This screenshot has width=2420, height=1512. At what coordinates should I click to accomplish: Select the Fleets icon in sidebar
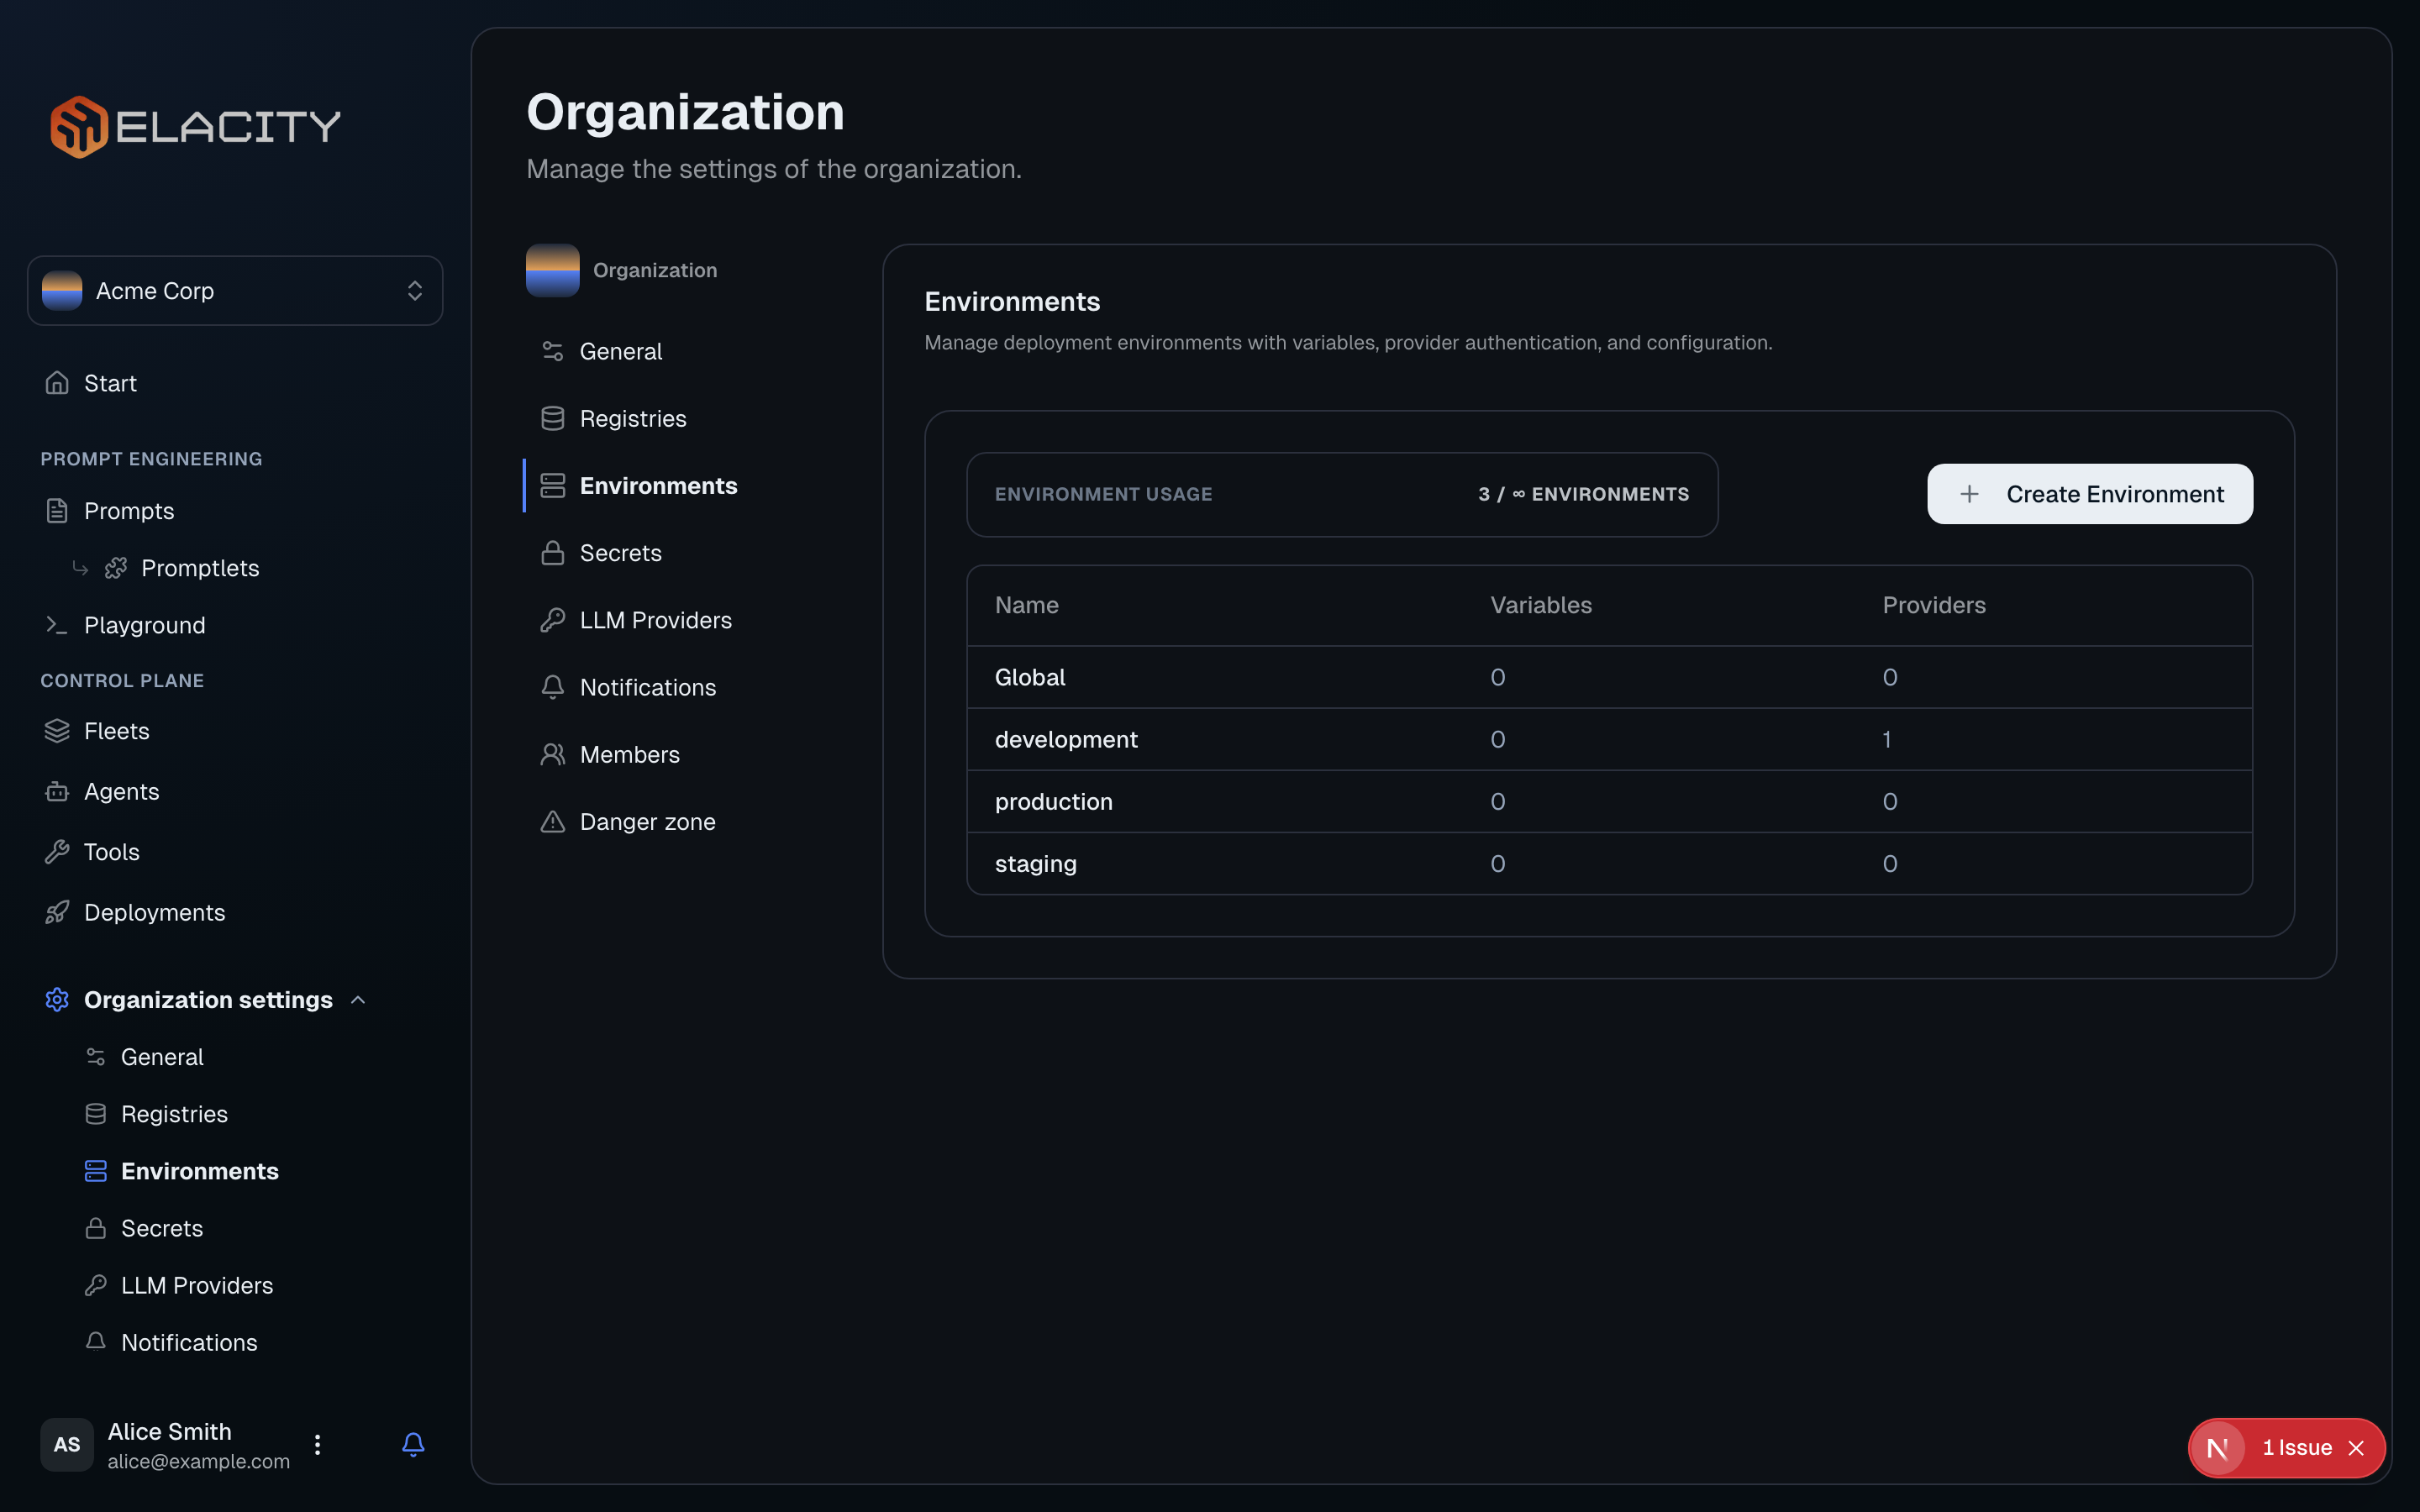(57, 730)
